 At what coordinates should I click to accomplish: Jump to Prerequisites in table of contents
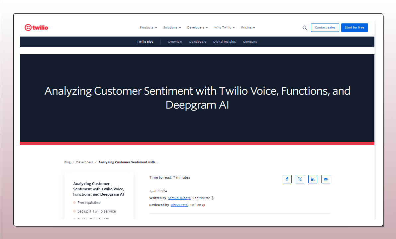[89, 203]
